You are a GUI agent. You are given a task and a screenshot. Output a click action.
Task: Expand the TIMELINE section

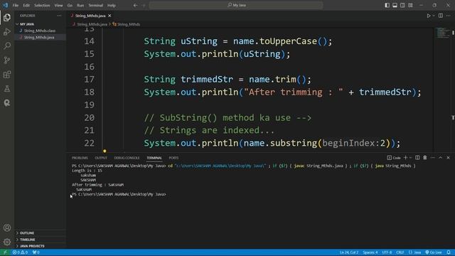click(40, 240)
